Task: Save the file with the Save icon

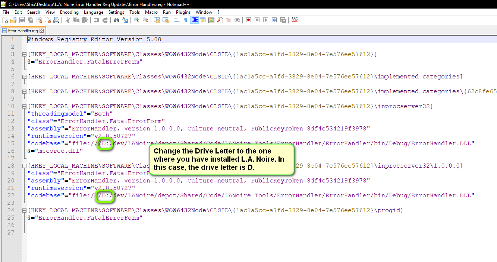Action: [22, 20]
